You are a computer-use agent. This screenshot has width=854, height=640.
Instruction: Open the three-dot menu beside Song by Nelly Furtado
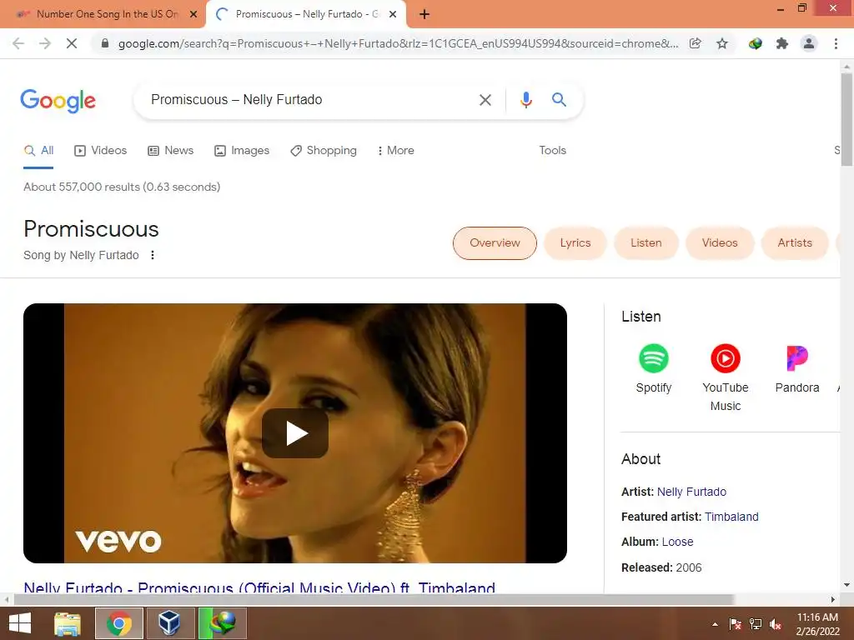(x=153, y=255)
